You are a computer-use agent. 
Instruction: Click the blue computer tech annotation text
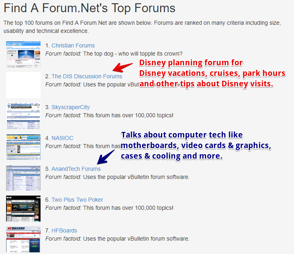(x=195, y=145)
